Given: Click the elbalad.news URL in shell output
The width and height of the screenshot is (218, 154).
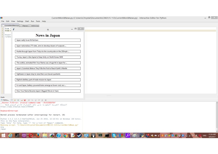Looking at the screenshot, I should [17, 107].
